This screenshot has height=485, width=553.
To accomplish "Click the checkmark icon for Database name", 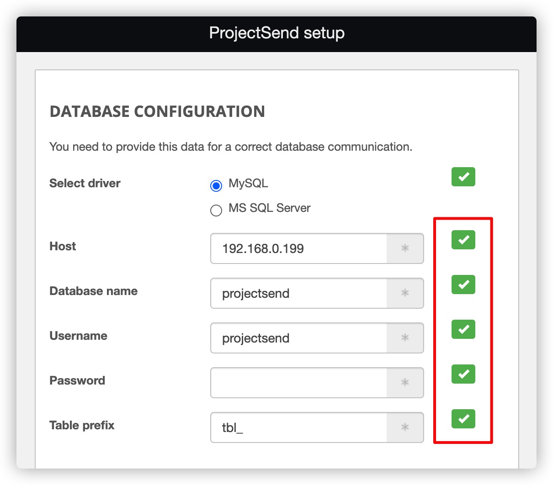I will tap(463, 285).
